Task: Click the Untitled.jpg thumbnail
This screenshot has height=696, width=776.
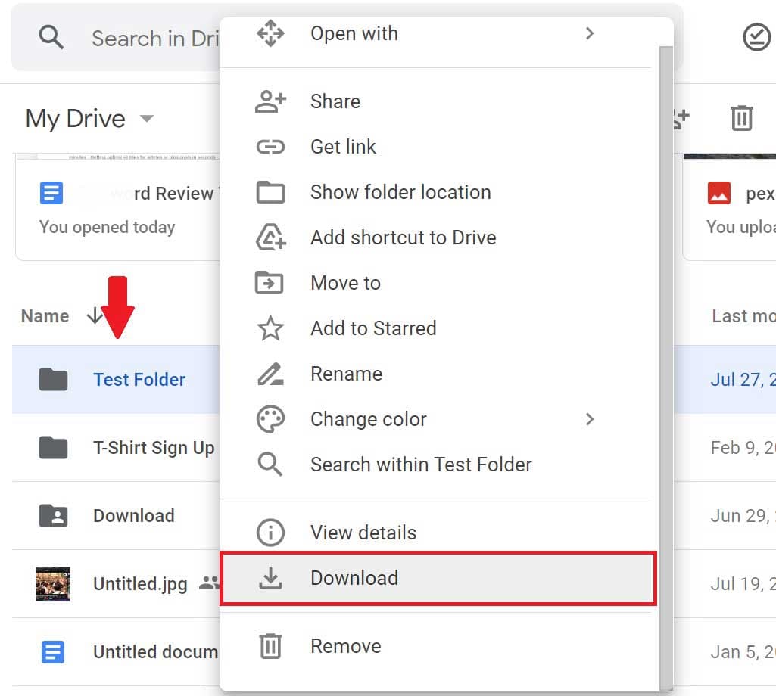Action: pos(51,583)
